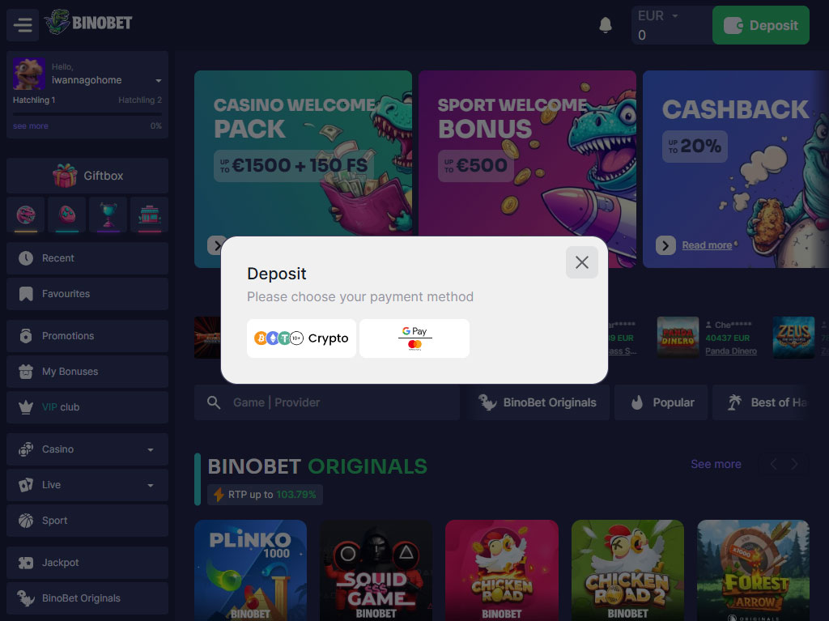Choose the Google Pay payment option
Image resolution: width=829 pixels, height=621 pixels.
pyautogui.click(x=414, y=338)
